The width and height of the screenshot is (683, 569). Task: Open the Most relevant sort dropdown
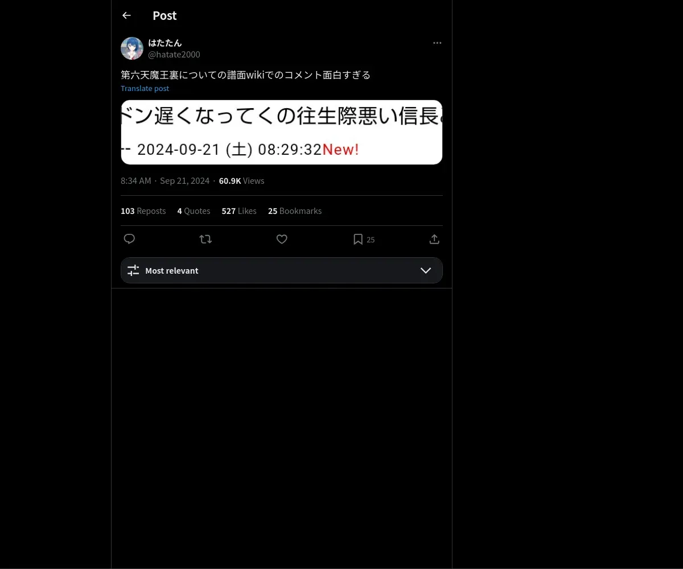point(282,270)
